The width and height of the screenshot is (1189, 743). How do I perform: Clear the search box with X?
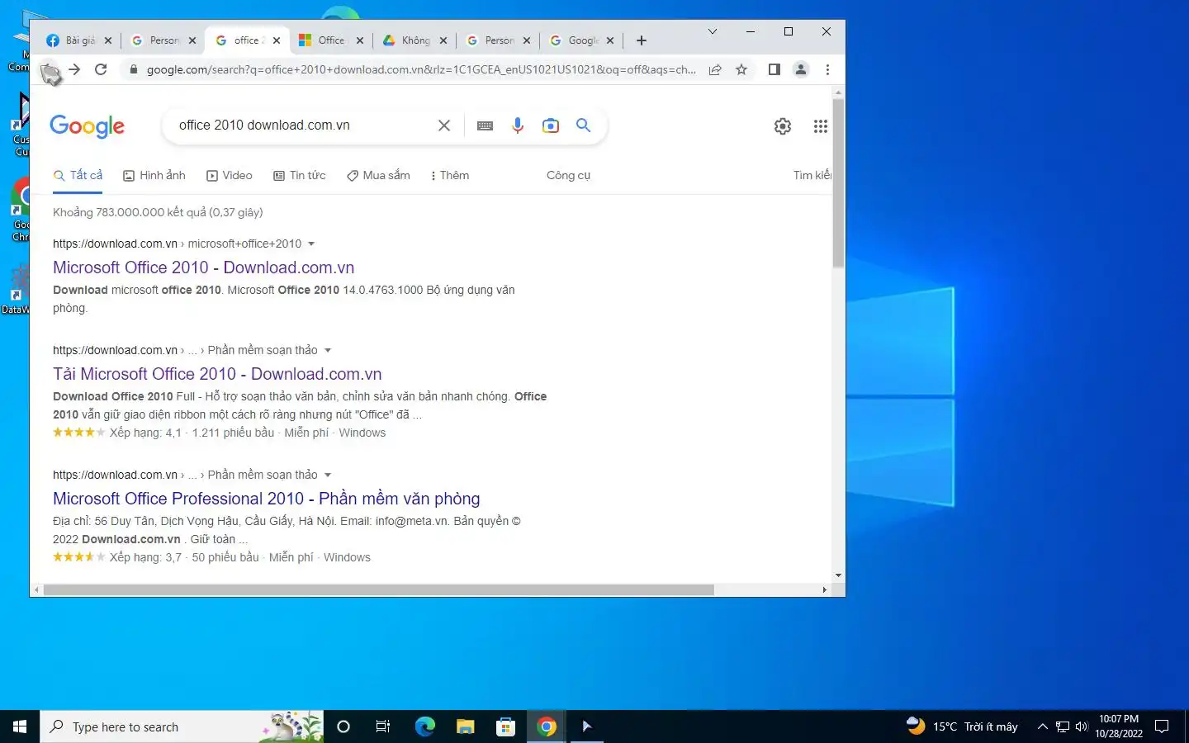444,125
